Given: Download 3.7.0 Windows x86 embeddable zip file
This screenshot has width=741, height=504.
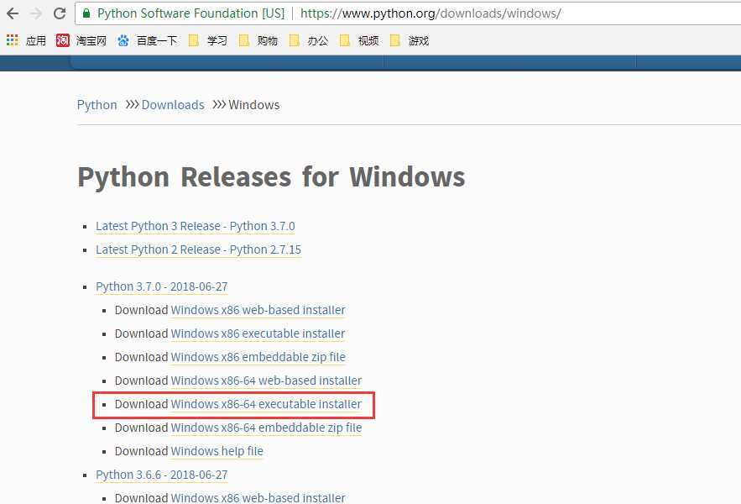Looking at the screenshot, I should click(258, 357).
